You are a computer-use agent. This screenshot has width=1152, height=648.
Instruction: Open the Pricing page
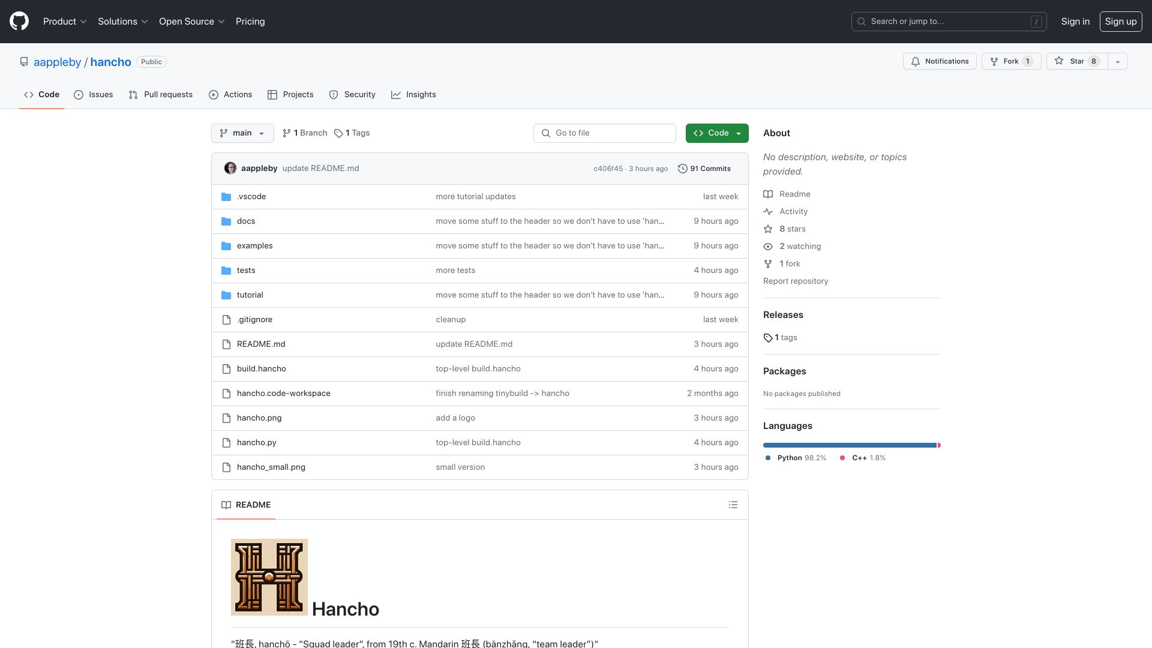click(x=250, y=22)
